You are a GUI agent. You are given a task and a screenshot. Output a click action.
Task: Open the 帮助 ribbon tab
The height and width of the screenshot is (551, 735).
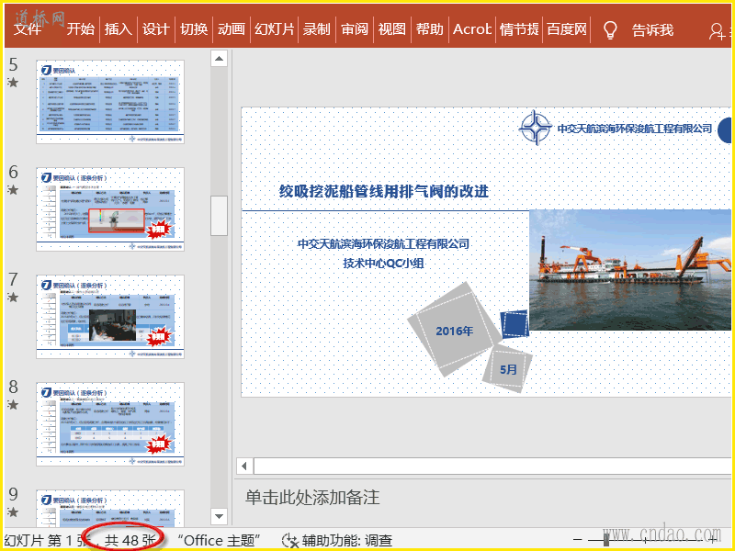coord(429,29)
